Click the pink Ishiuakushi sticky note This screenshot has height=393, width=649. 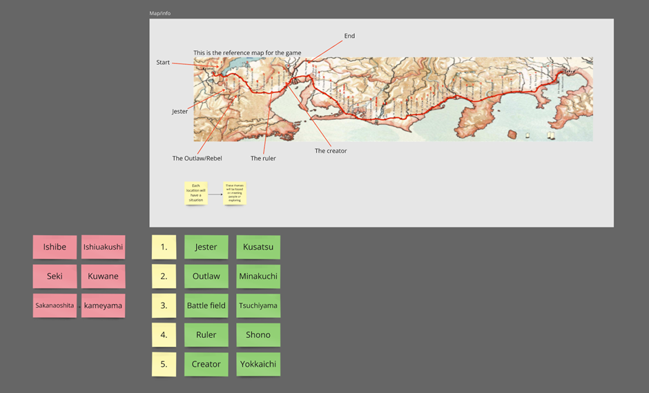click(x=103, y=247)
